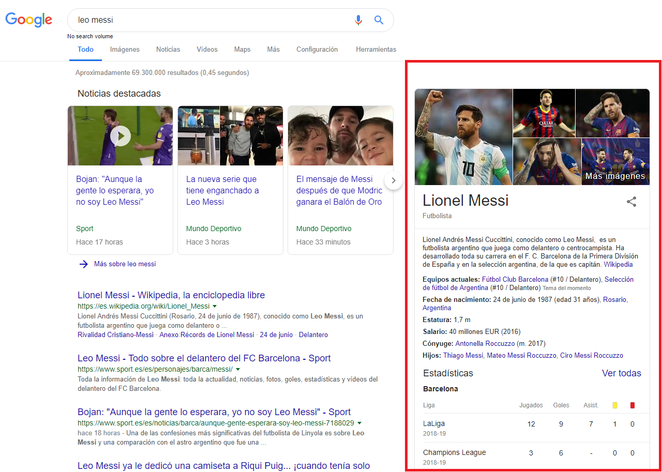The height and width of the screenshot is (472, 662).
Task: Start voice search with microphone icon
Action: click(358, 20)
